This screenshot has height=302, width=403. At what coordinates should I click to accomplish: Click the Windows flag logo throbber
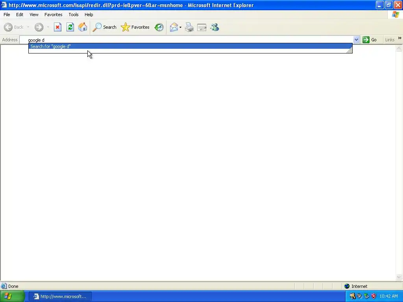[395, 15]
